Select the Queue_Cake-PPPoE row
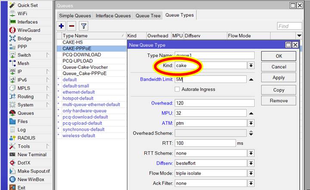310x190 pixels. click(92, 74)
